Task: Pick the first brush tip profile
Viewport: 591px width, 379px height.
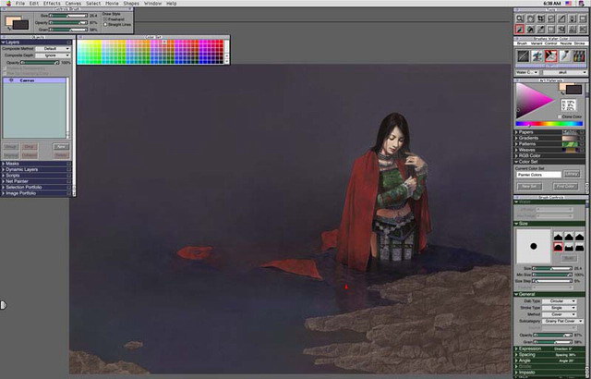Action: (x=559, y=235)
